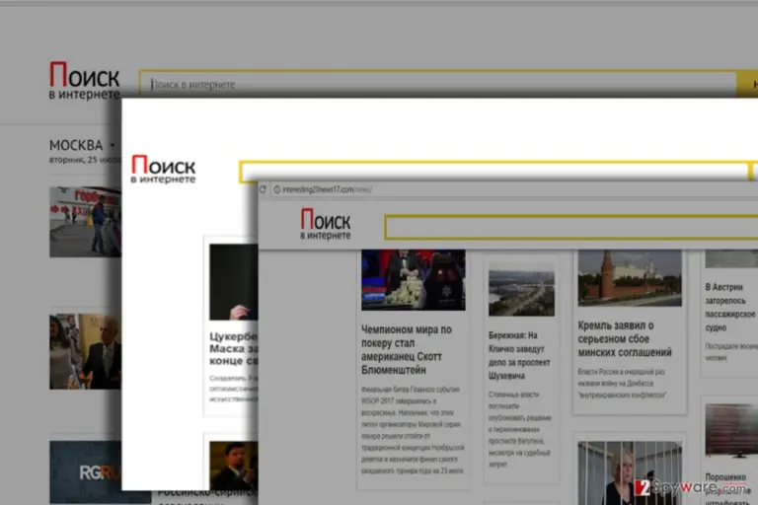Focus the search field in the middle window
Screen dimensions: 758x505
pos(494,171)
